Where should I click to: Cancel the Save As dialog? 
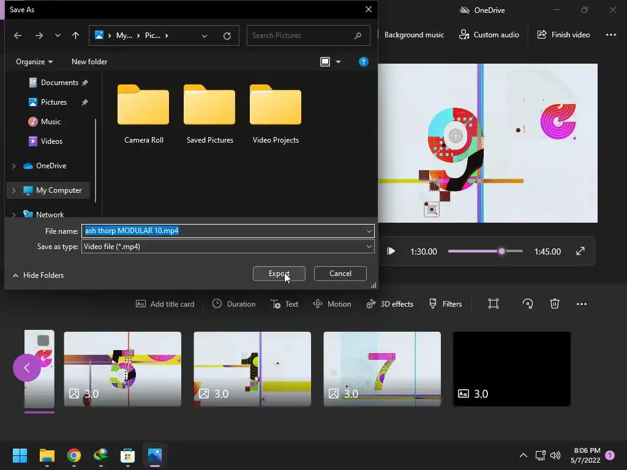point(340,274)
